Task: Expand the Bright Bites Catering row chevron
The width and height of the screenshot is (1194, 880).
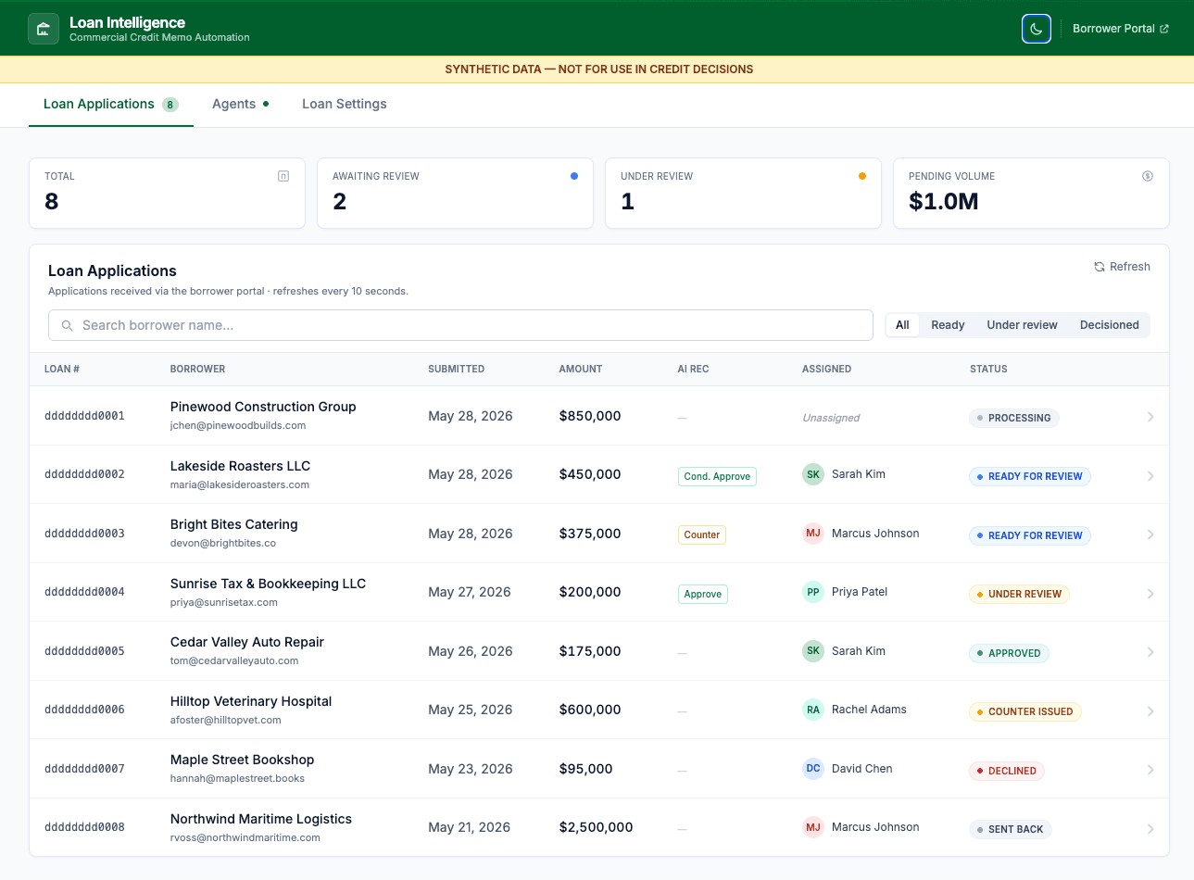Action: click(x=1150, y=534)
